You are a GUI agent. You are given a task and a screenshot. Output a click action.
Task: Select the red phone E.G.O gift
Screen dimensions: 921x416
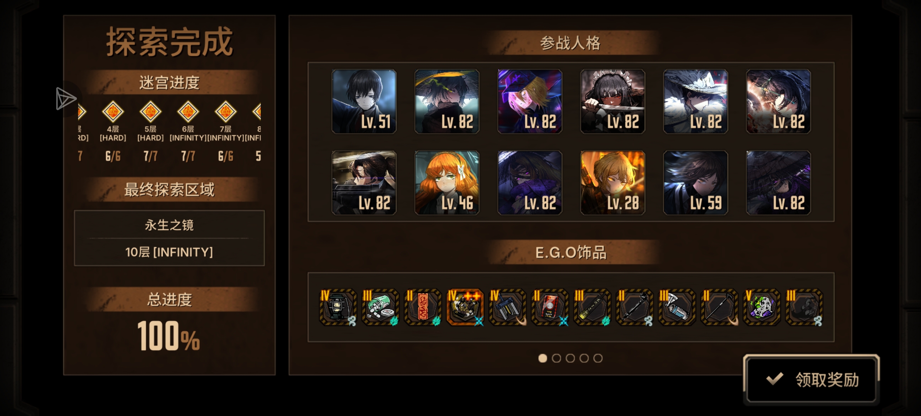[550, 307]
